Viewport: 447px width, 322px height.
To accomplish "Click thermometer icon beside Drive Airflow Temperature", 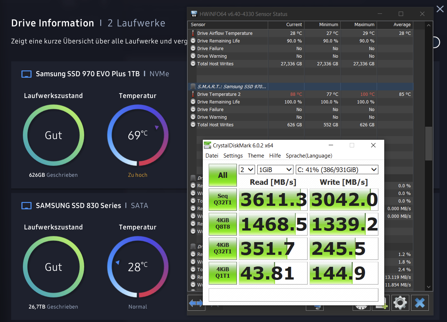I will 193,33.
